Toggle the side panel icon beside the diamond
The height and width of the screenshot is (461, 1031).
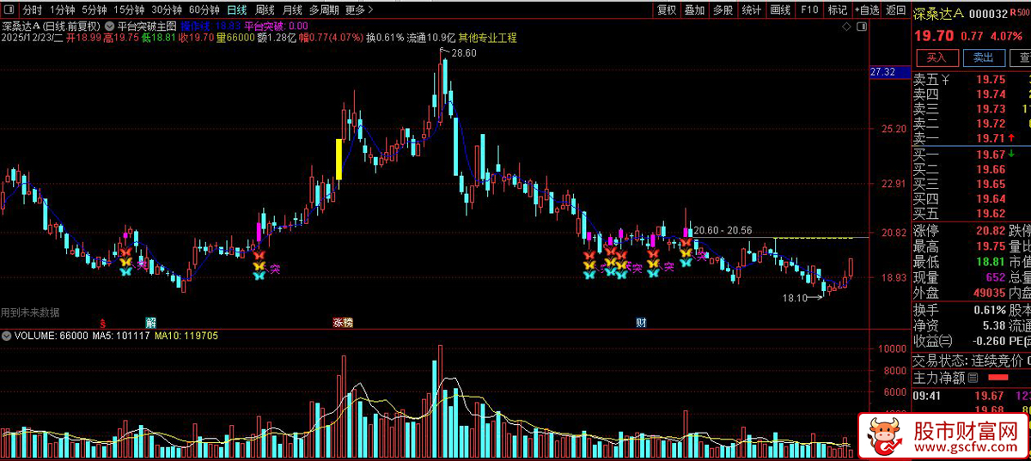[x=861, y=27]
